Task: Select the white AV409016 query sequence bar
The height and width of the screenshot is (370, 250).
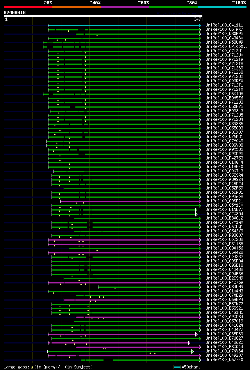Action: (103, 16)
